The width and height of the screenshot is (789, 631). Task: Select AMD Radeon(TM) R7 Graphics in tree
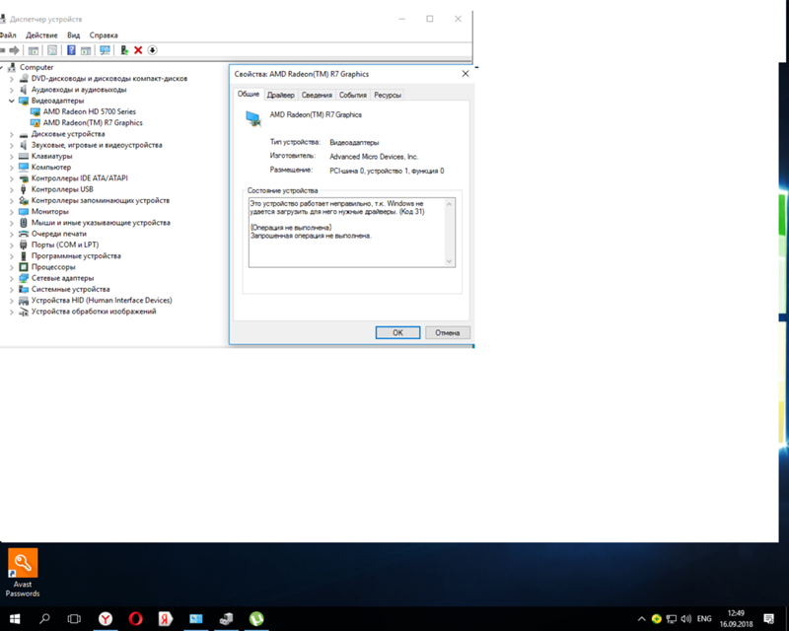click(x=93, y=123)
